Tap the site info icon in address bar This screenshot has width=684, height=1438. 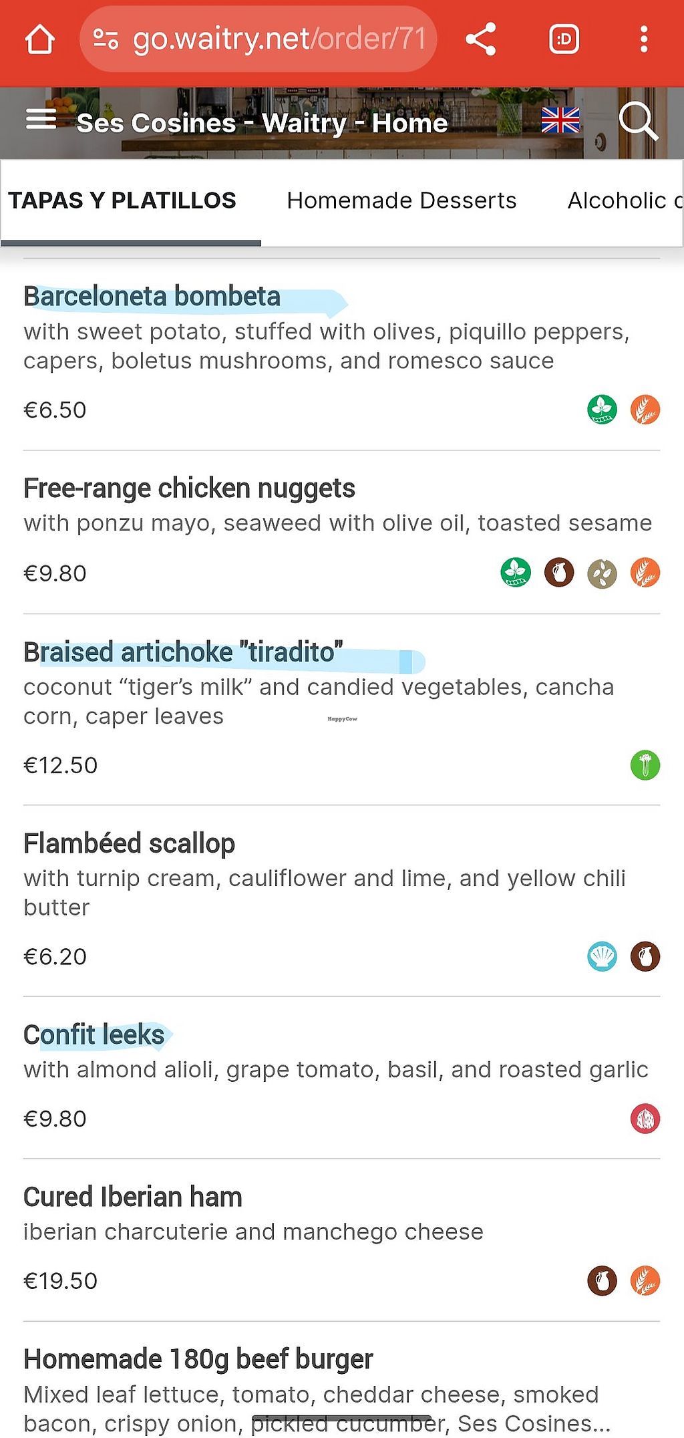pos(106,39)
